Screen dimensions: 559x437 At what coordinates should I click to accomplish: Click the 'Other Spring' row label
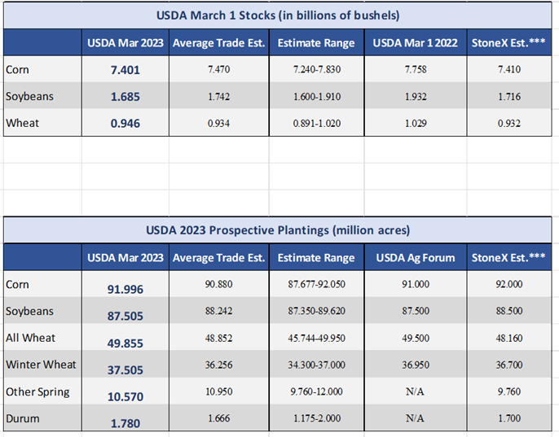pyautogui.click(x=37, y=391)
